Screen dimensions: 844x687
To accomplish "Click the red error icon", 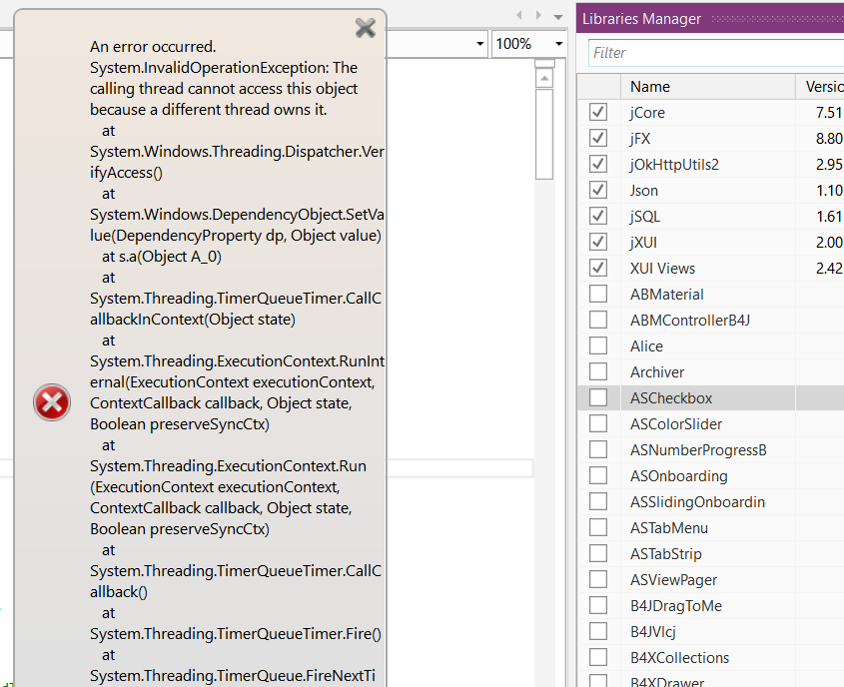I will click(52, 402).
